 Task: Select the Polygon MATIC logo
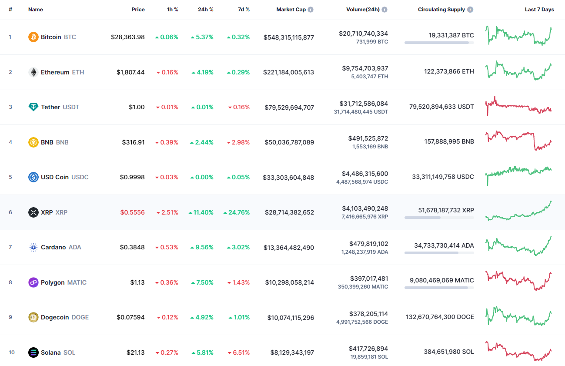click(x=33, y=282)
